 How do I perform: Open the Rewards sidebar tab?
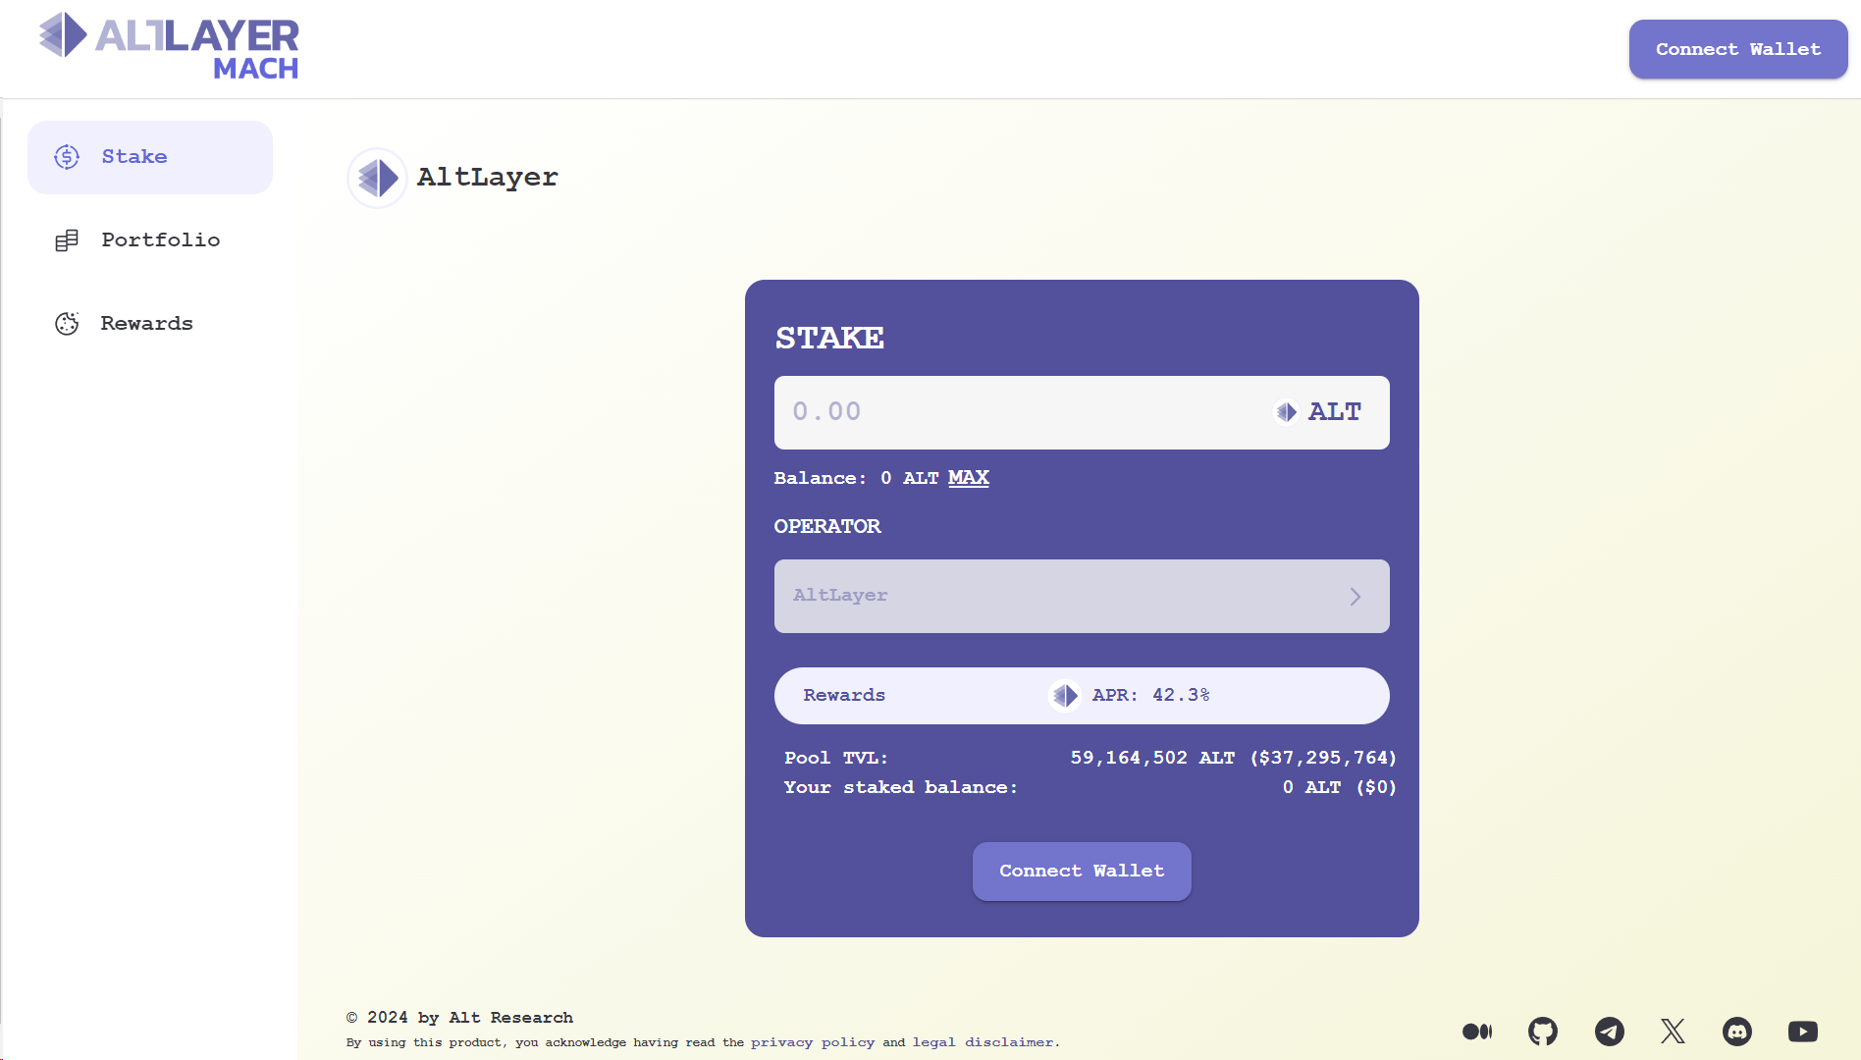150,324
